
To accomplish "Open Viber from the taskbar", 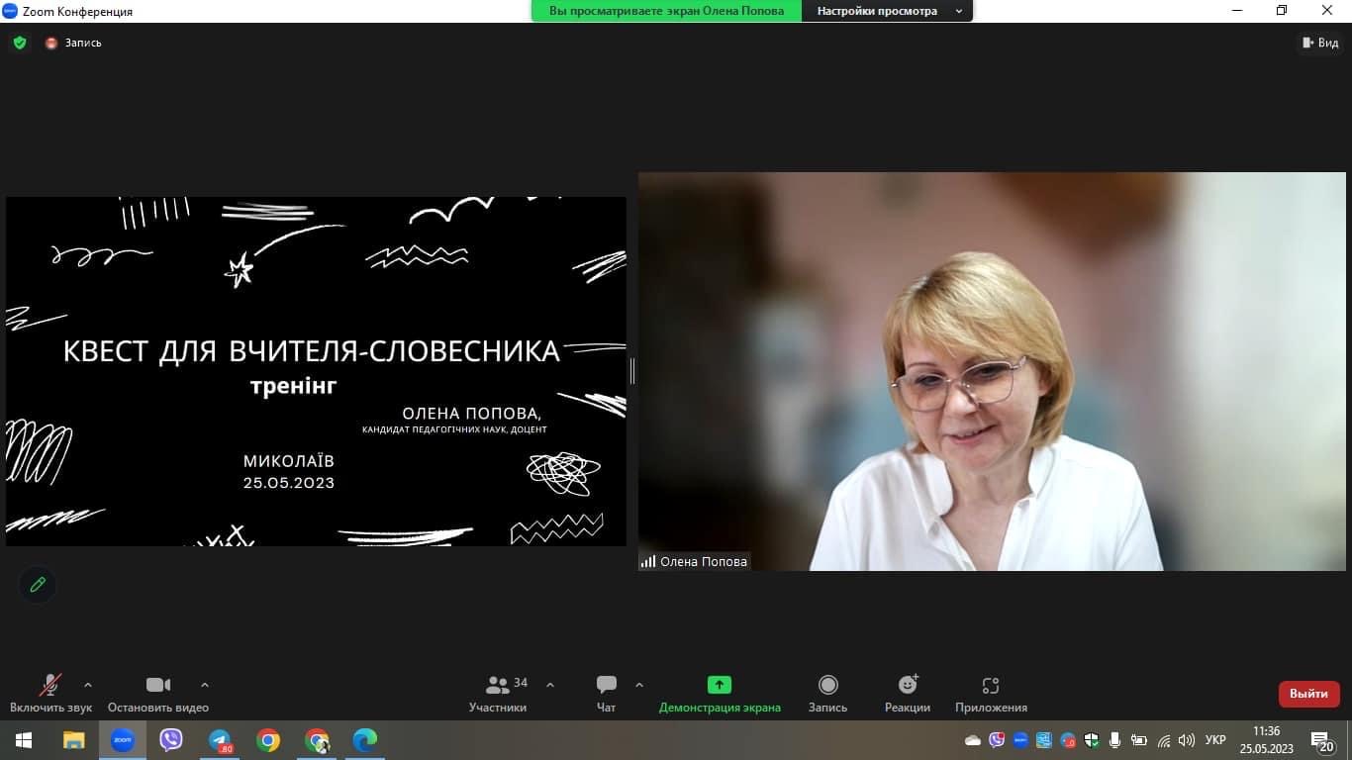I will 171,740.
